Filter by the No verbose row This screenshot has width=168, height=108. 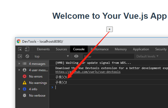click(32, 96)
